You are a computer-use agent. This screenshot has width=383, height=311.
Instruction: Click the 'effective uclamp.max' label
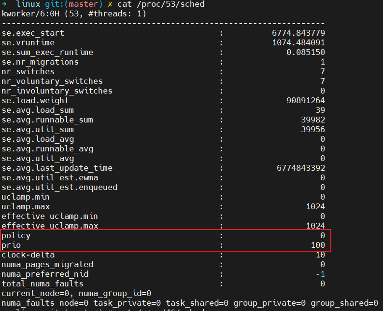pyautogui.click(x=50, y=226)
